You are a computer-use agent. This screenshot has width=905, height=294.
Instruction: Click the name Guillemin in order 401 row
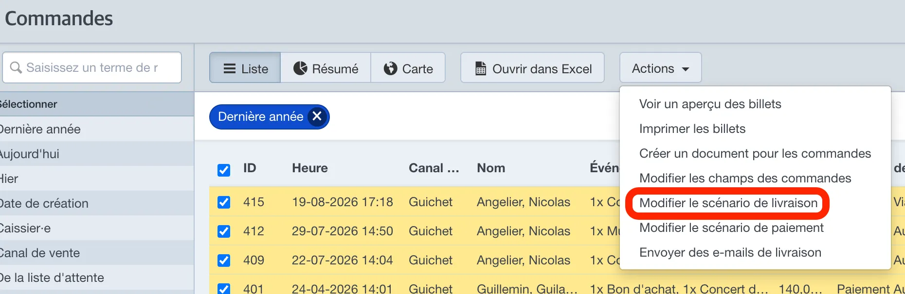click(x=527, y=289)
